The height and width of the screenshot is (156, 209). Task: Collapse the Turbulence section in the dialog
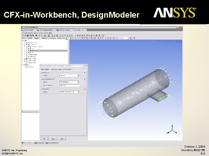tap(84, 89)
